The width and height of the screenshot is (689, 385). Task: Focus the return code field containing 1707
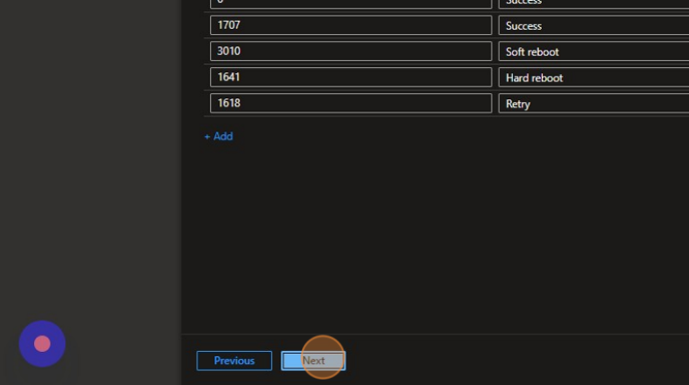click(x=350, y=26)
